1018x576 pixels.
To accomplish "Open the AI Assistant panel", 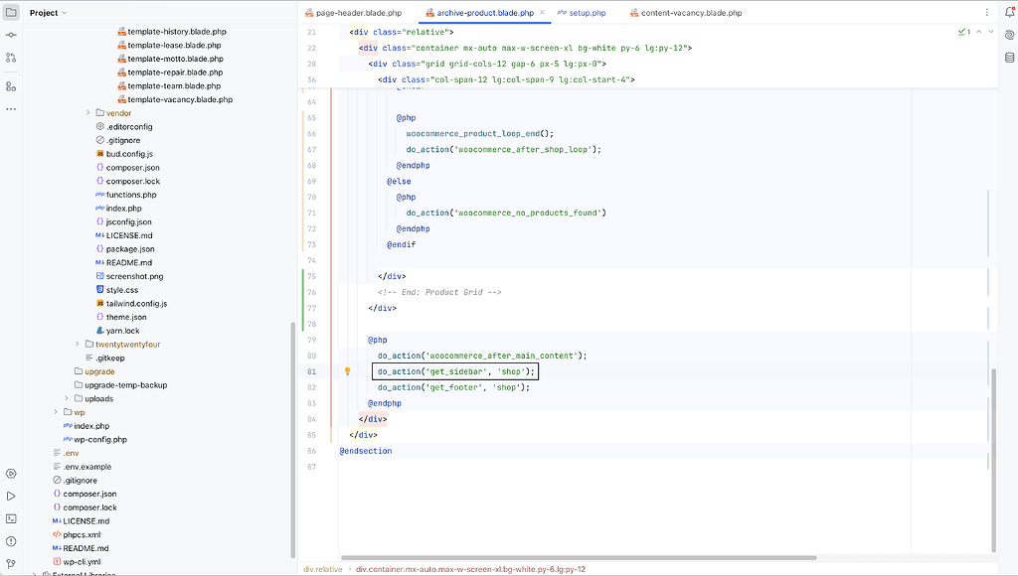I will click(1008, 35).
